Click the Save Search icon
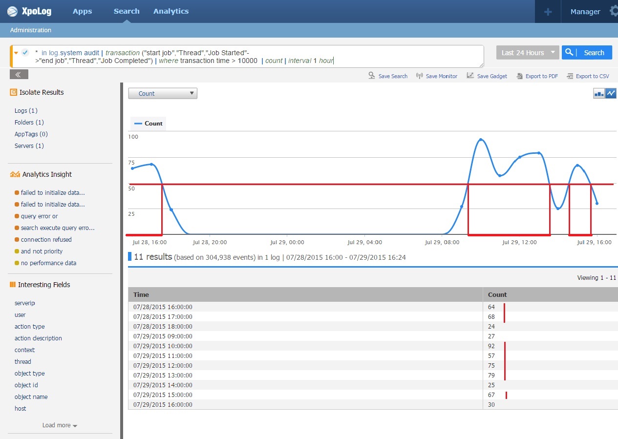The image size is (618, 439). (372, 76)
